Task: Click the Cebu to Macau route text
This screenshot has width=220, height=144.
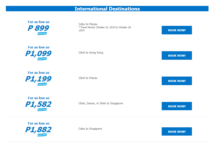Action: 88,24
